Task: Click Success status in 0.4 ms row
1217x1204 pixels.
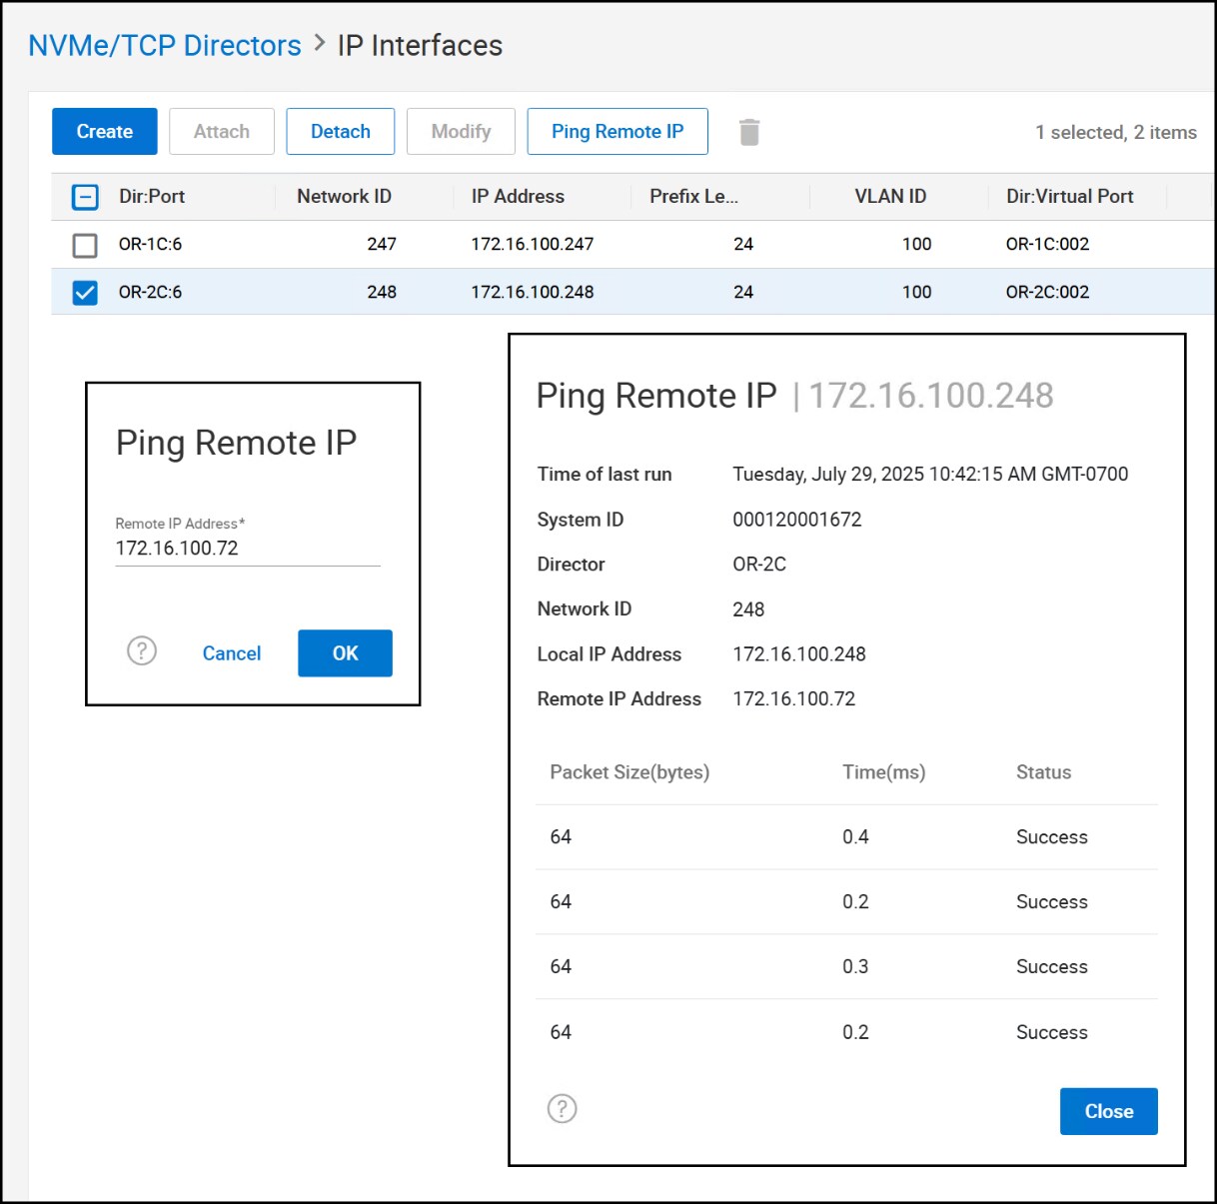Action: point(1052,837)
